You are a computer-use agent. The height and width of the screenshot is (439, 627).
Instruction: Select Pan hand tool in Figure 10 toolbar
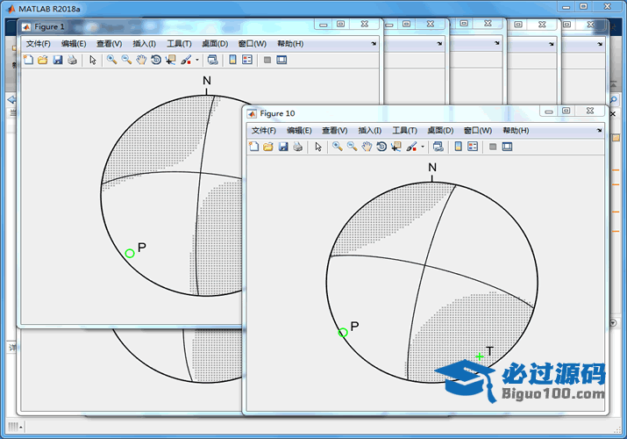point(367,147)
